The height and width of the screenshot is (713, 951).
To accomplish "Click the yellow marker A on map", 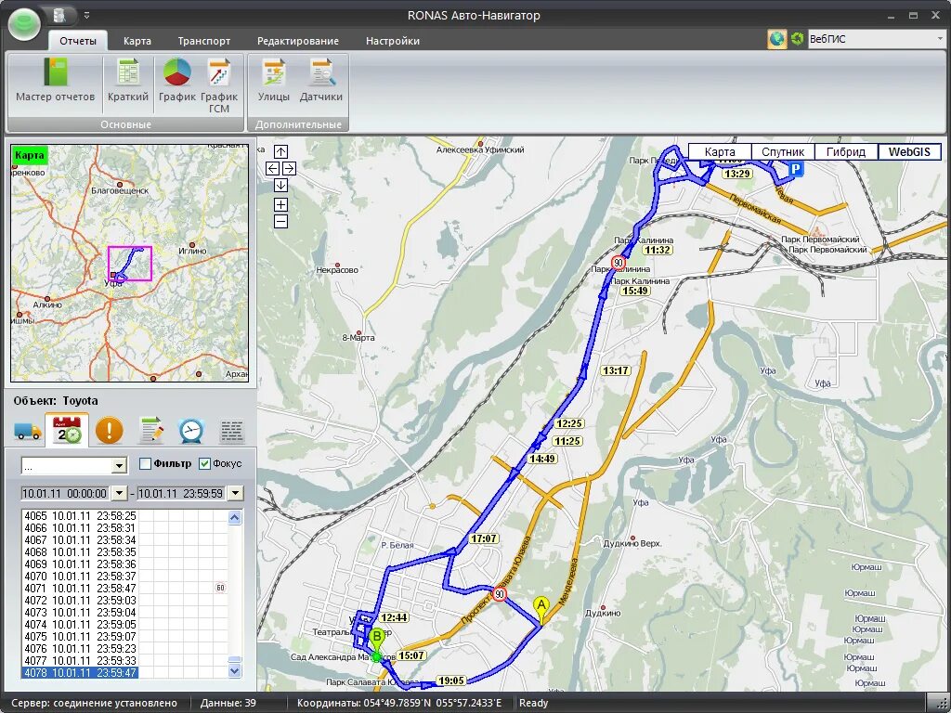I will (x=541, y=609).
